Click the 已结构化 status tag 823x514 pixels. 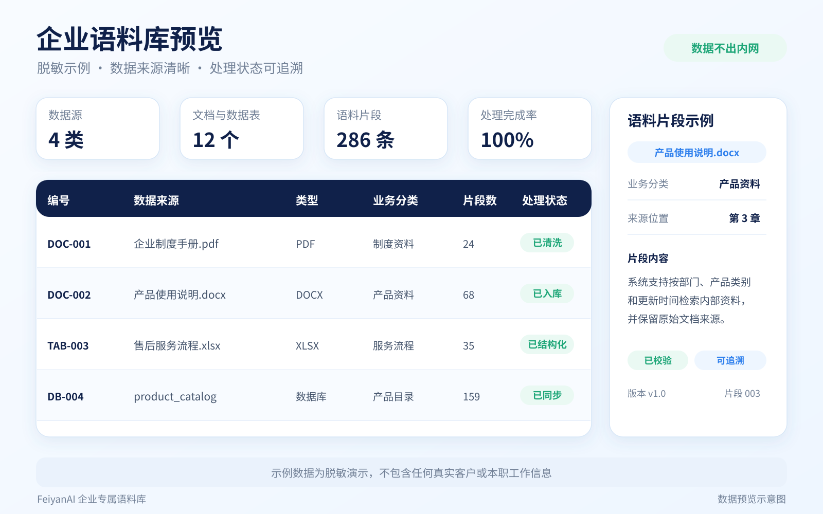[547, 344]
